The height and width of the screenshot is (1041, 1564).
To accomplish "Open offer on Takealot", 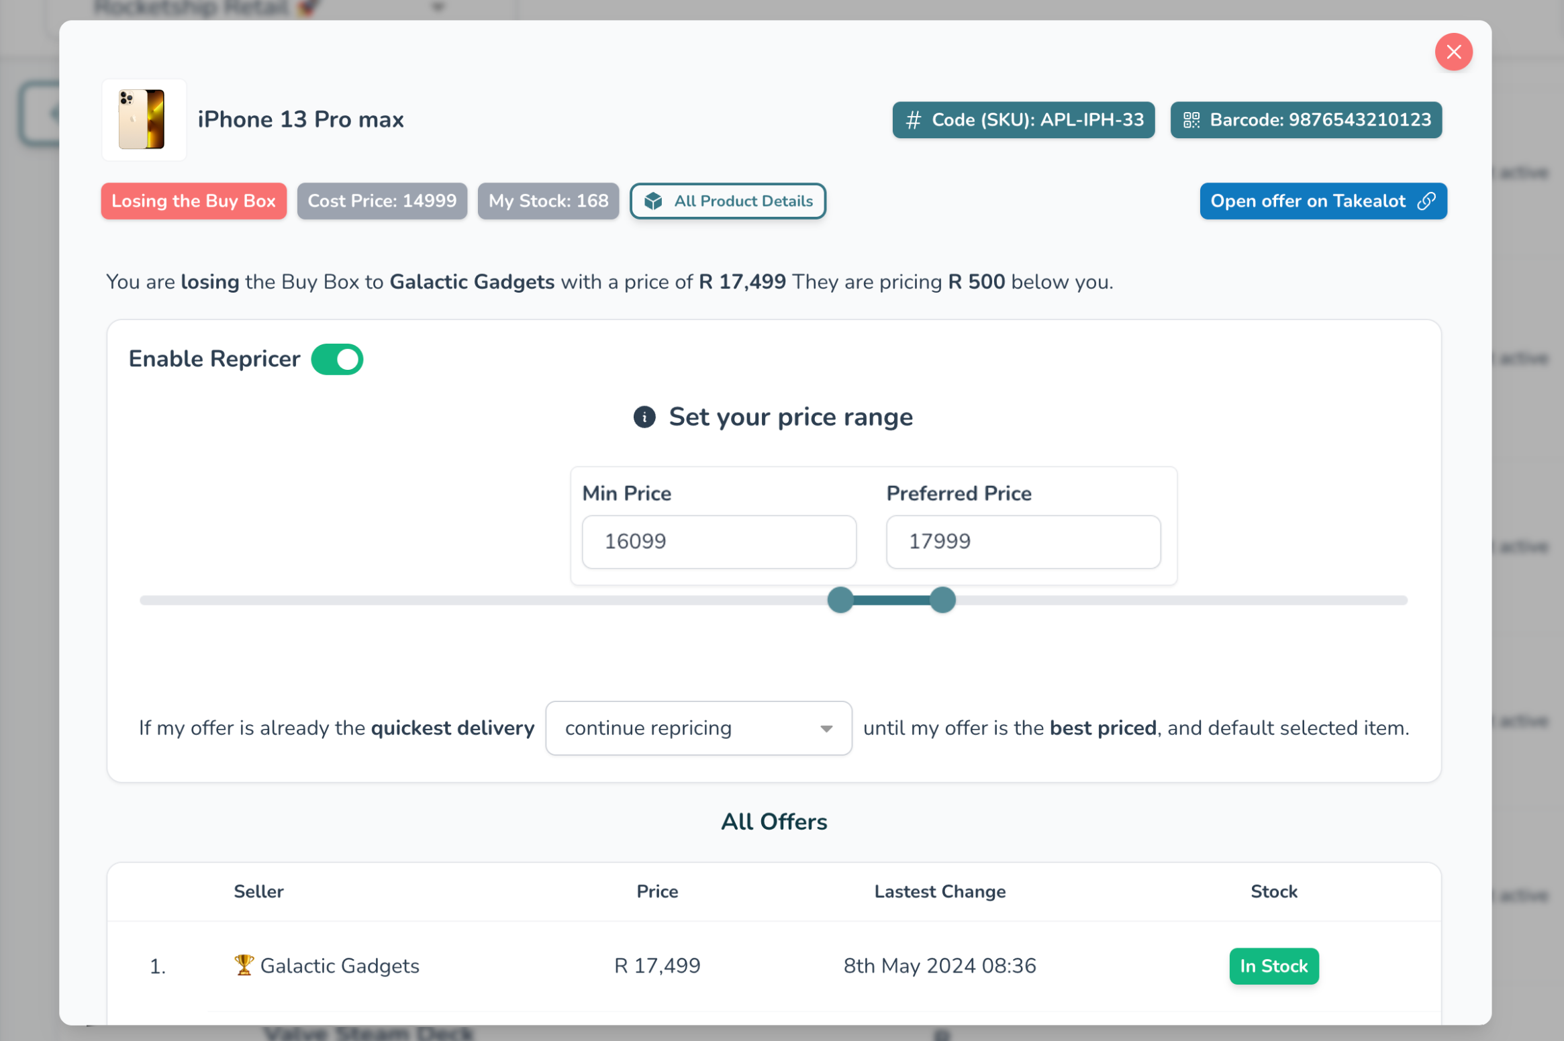I will [x=1322, y=201].
